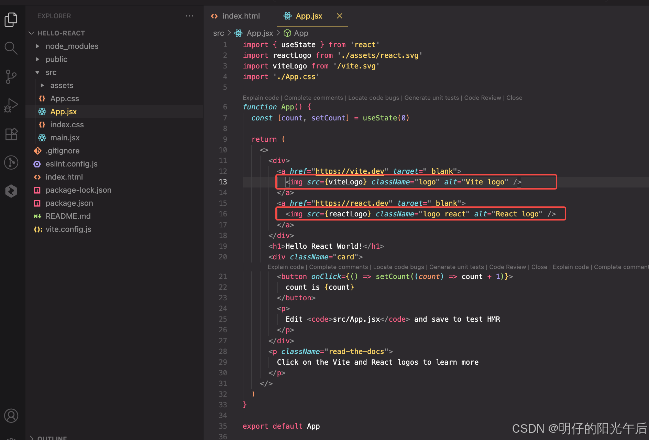Open the Source Control view icon
The height and width of the screenshot is (440, 649).
[x=11, y=77]
